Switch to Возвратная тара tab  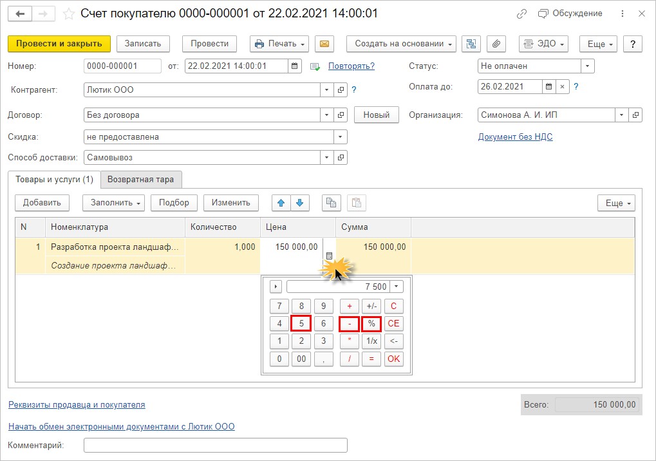pos(142,180)
